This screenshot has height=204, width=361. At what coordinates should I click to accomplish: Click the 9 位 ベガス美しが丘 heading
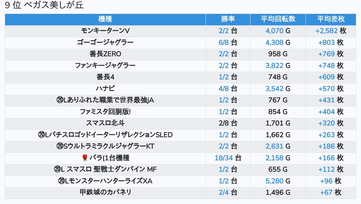click(x=44, y=5)
